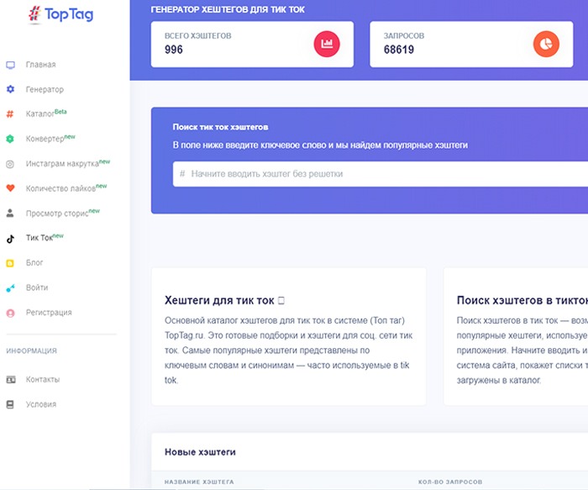Screen dimensions: 588x490
Task: Click the 68619 requests value
Action: coord(399,50)
